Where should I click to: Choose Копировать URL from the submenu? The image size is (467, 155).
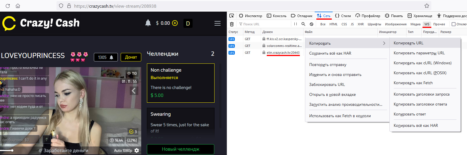408,43
